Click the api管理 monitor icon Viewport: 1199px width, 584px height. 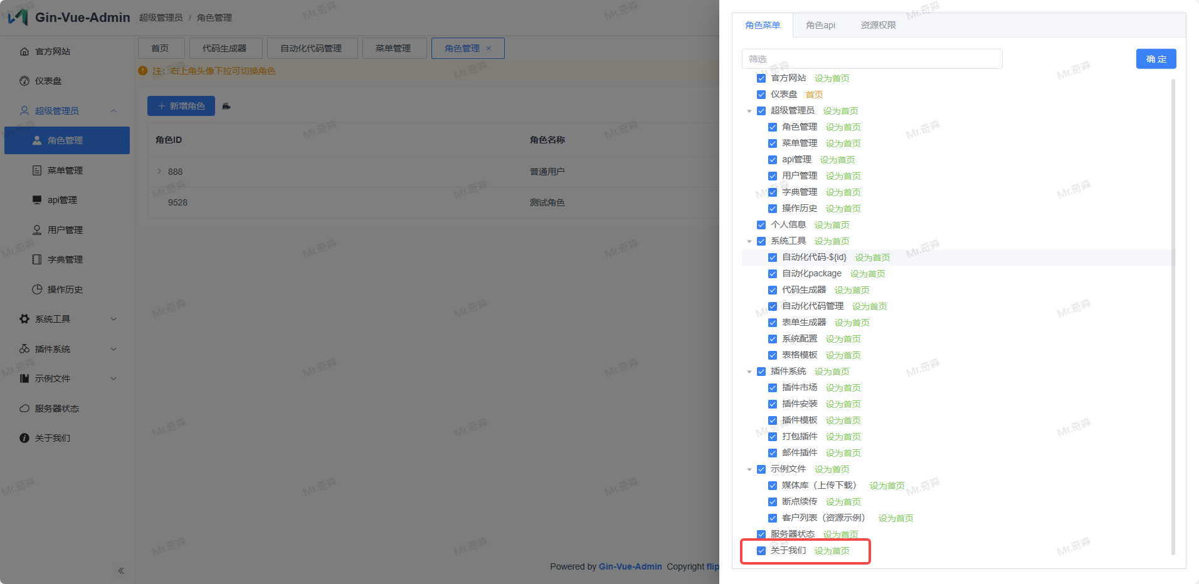tap(37, 200)
